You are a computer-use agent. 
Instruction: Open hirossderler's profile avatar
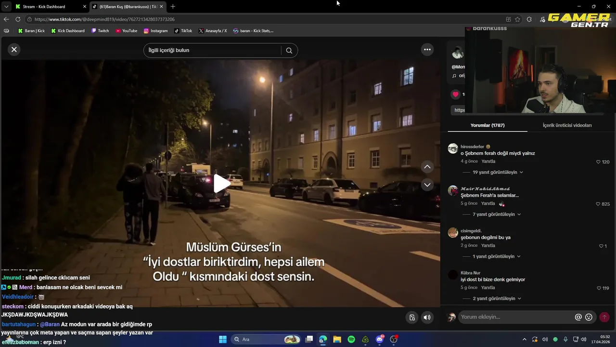tap(453, 148)
